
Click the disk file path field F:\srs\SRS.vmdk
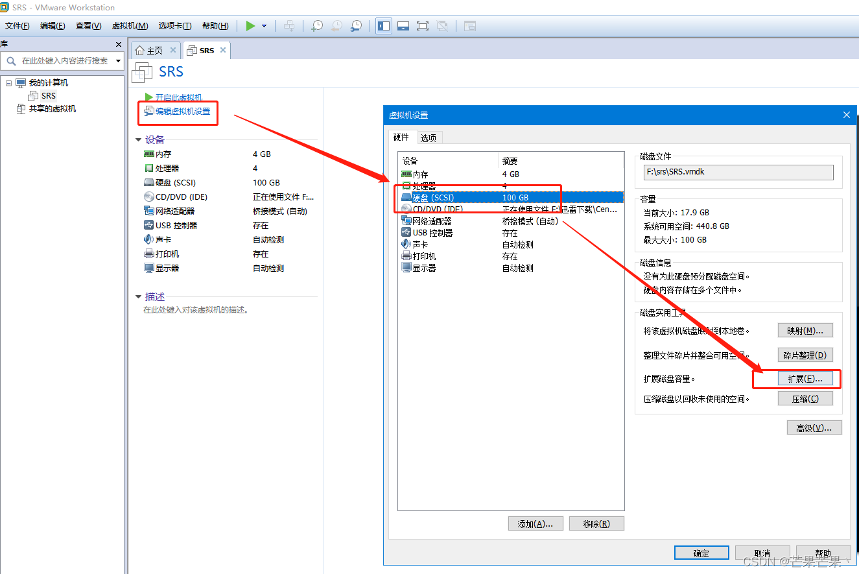pyautogui.click(x=738, y=172)
